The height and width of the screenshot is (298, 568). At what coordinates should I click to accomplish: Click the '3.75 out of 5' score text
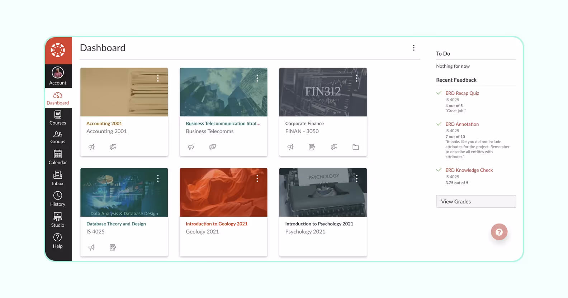tap(457, 183)
